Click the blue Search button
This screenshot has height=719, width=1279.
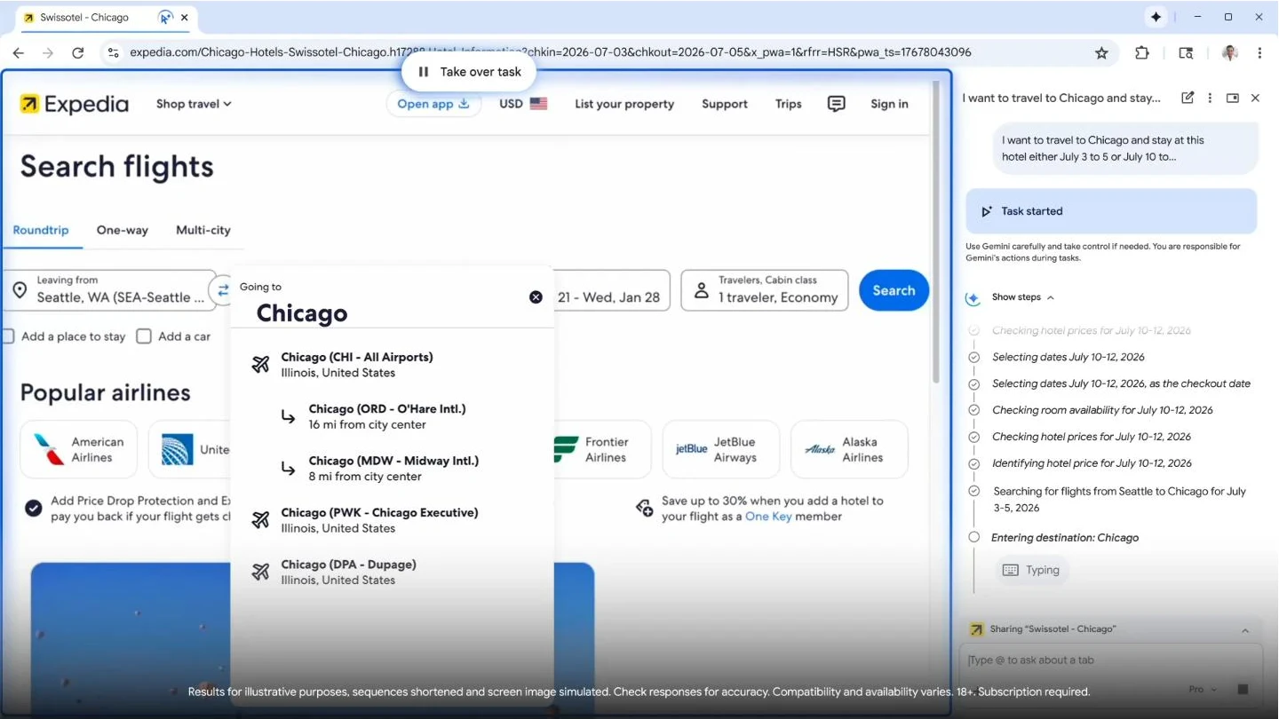coord(894,290)
